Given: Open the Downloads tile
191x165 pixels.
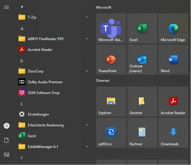Looking at the screenshot, I should pyautogui.click(x=173, y=133).
